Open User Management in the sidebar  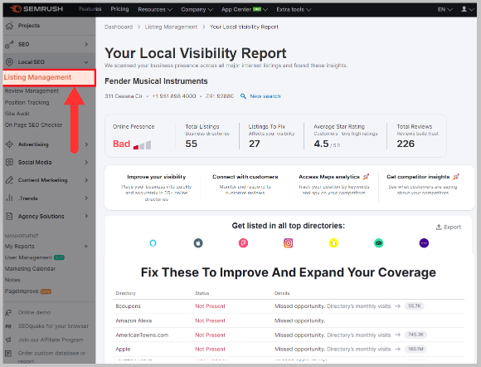coord(28,257)
